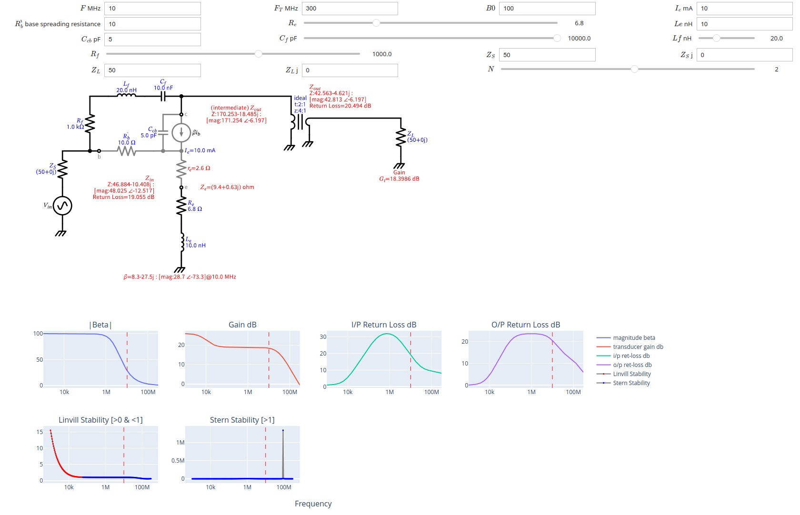Viewport: 800px width, 515px height.
Task: Click the base spreading resistance input field
Action: pyautogui.click(x=152, y=24)
